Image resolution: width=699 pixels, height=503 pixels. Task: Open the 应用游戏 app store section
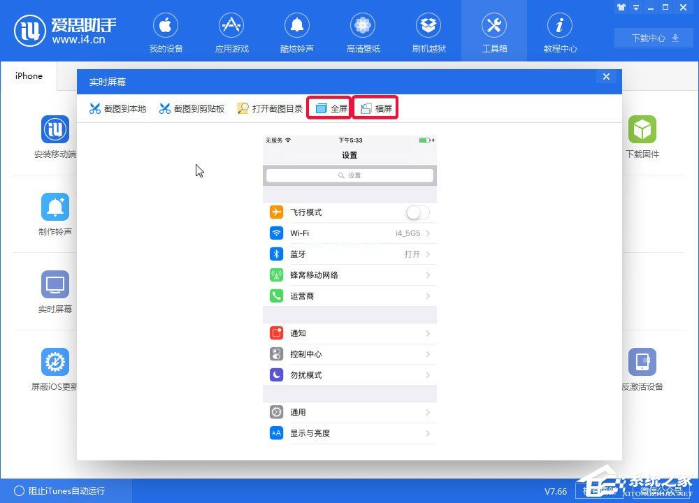[231, 31]
